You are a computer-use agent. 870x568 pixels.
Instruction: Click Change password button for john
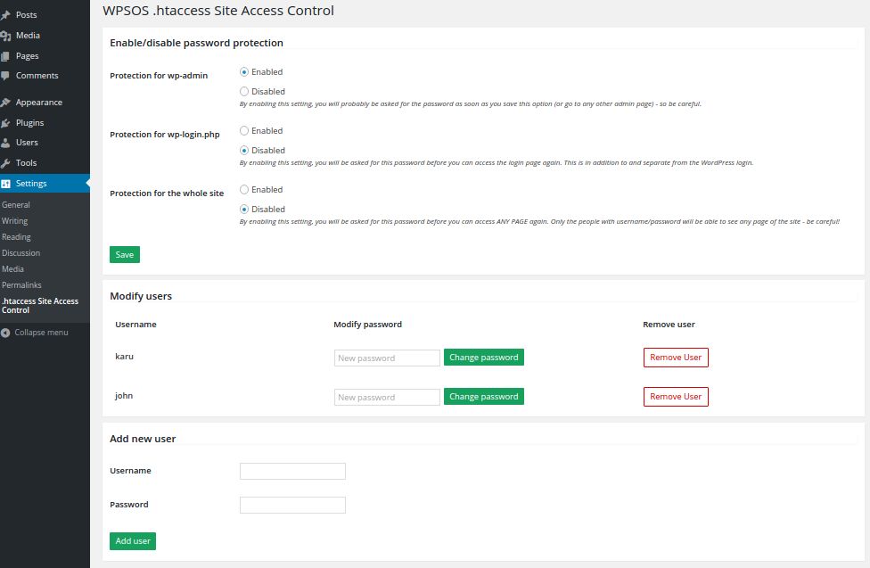(483, 397)
